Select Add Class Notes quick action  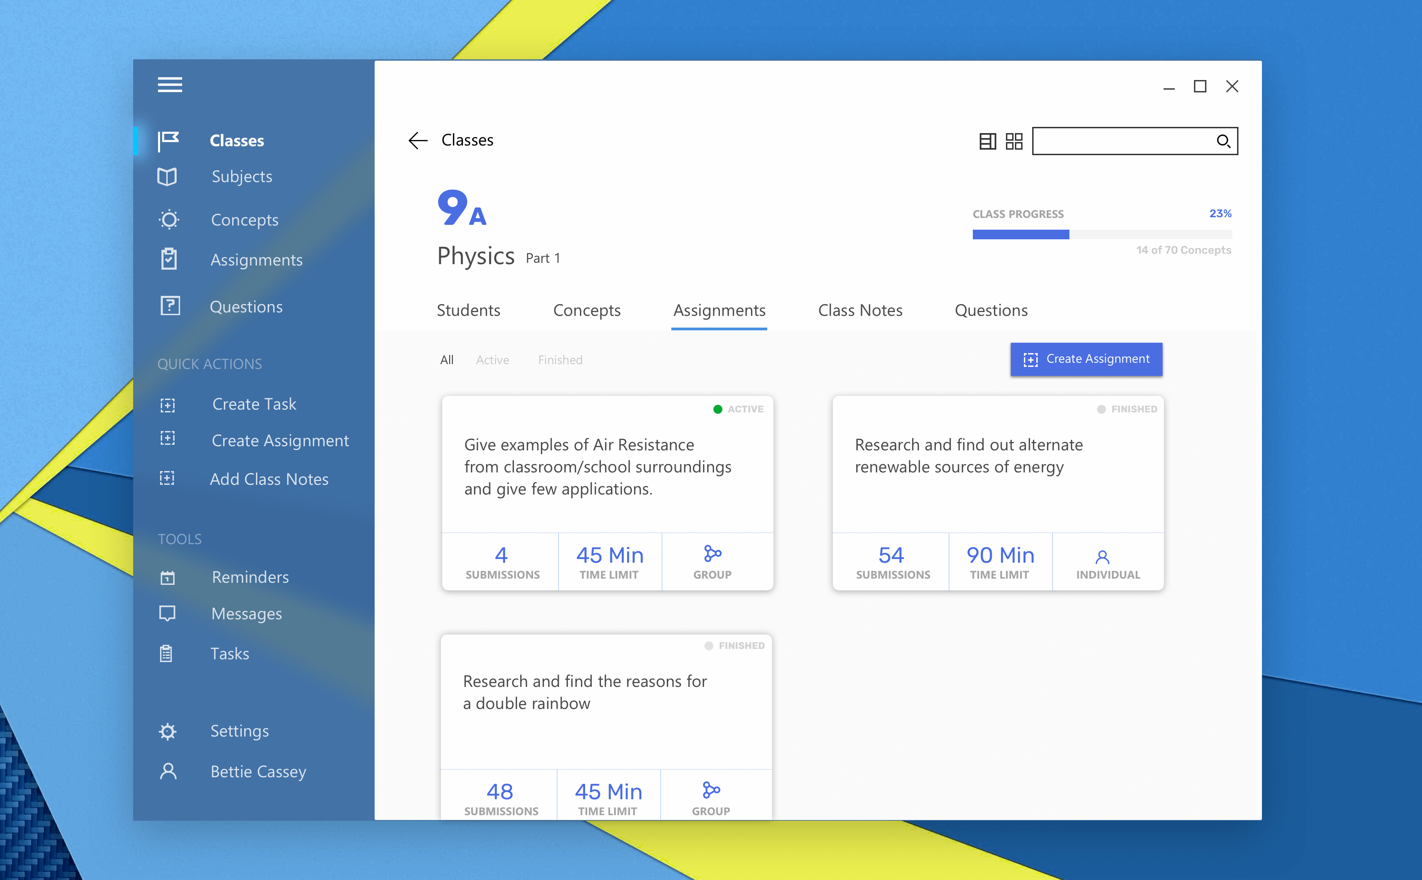[268, 479]
